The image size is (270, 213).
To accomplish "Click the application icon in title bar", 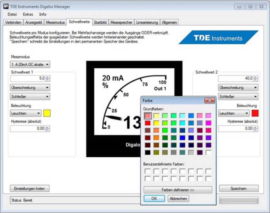I will [6, 6].
